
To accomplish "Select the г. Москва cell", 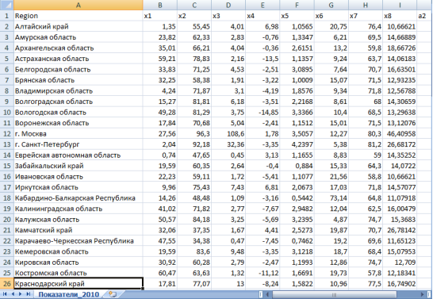I will click(79, 133).
